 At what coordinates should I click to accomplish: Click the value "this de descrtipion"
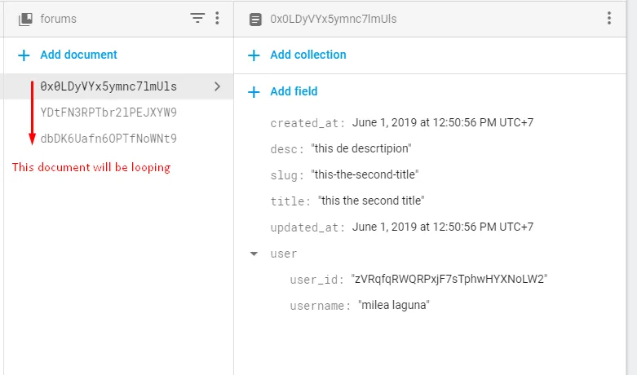[x=361, y=148]
